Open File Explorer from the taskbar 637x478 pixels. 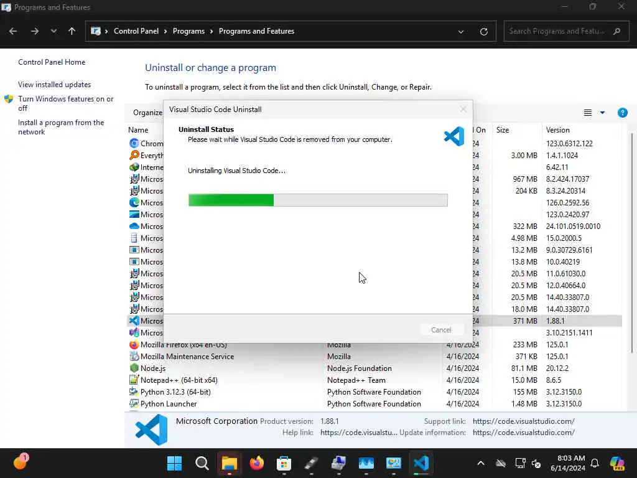229,463
